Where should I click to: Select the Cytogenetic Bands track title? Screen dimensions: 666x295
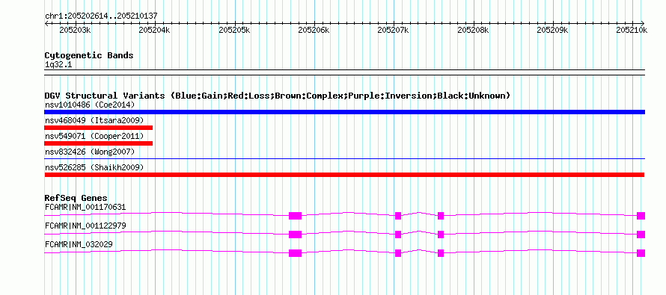click(x=89, y=55)
